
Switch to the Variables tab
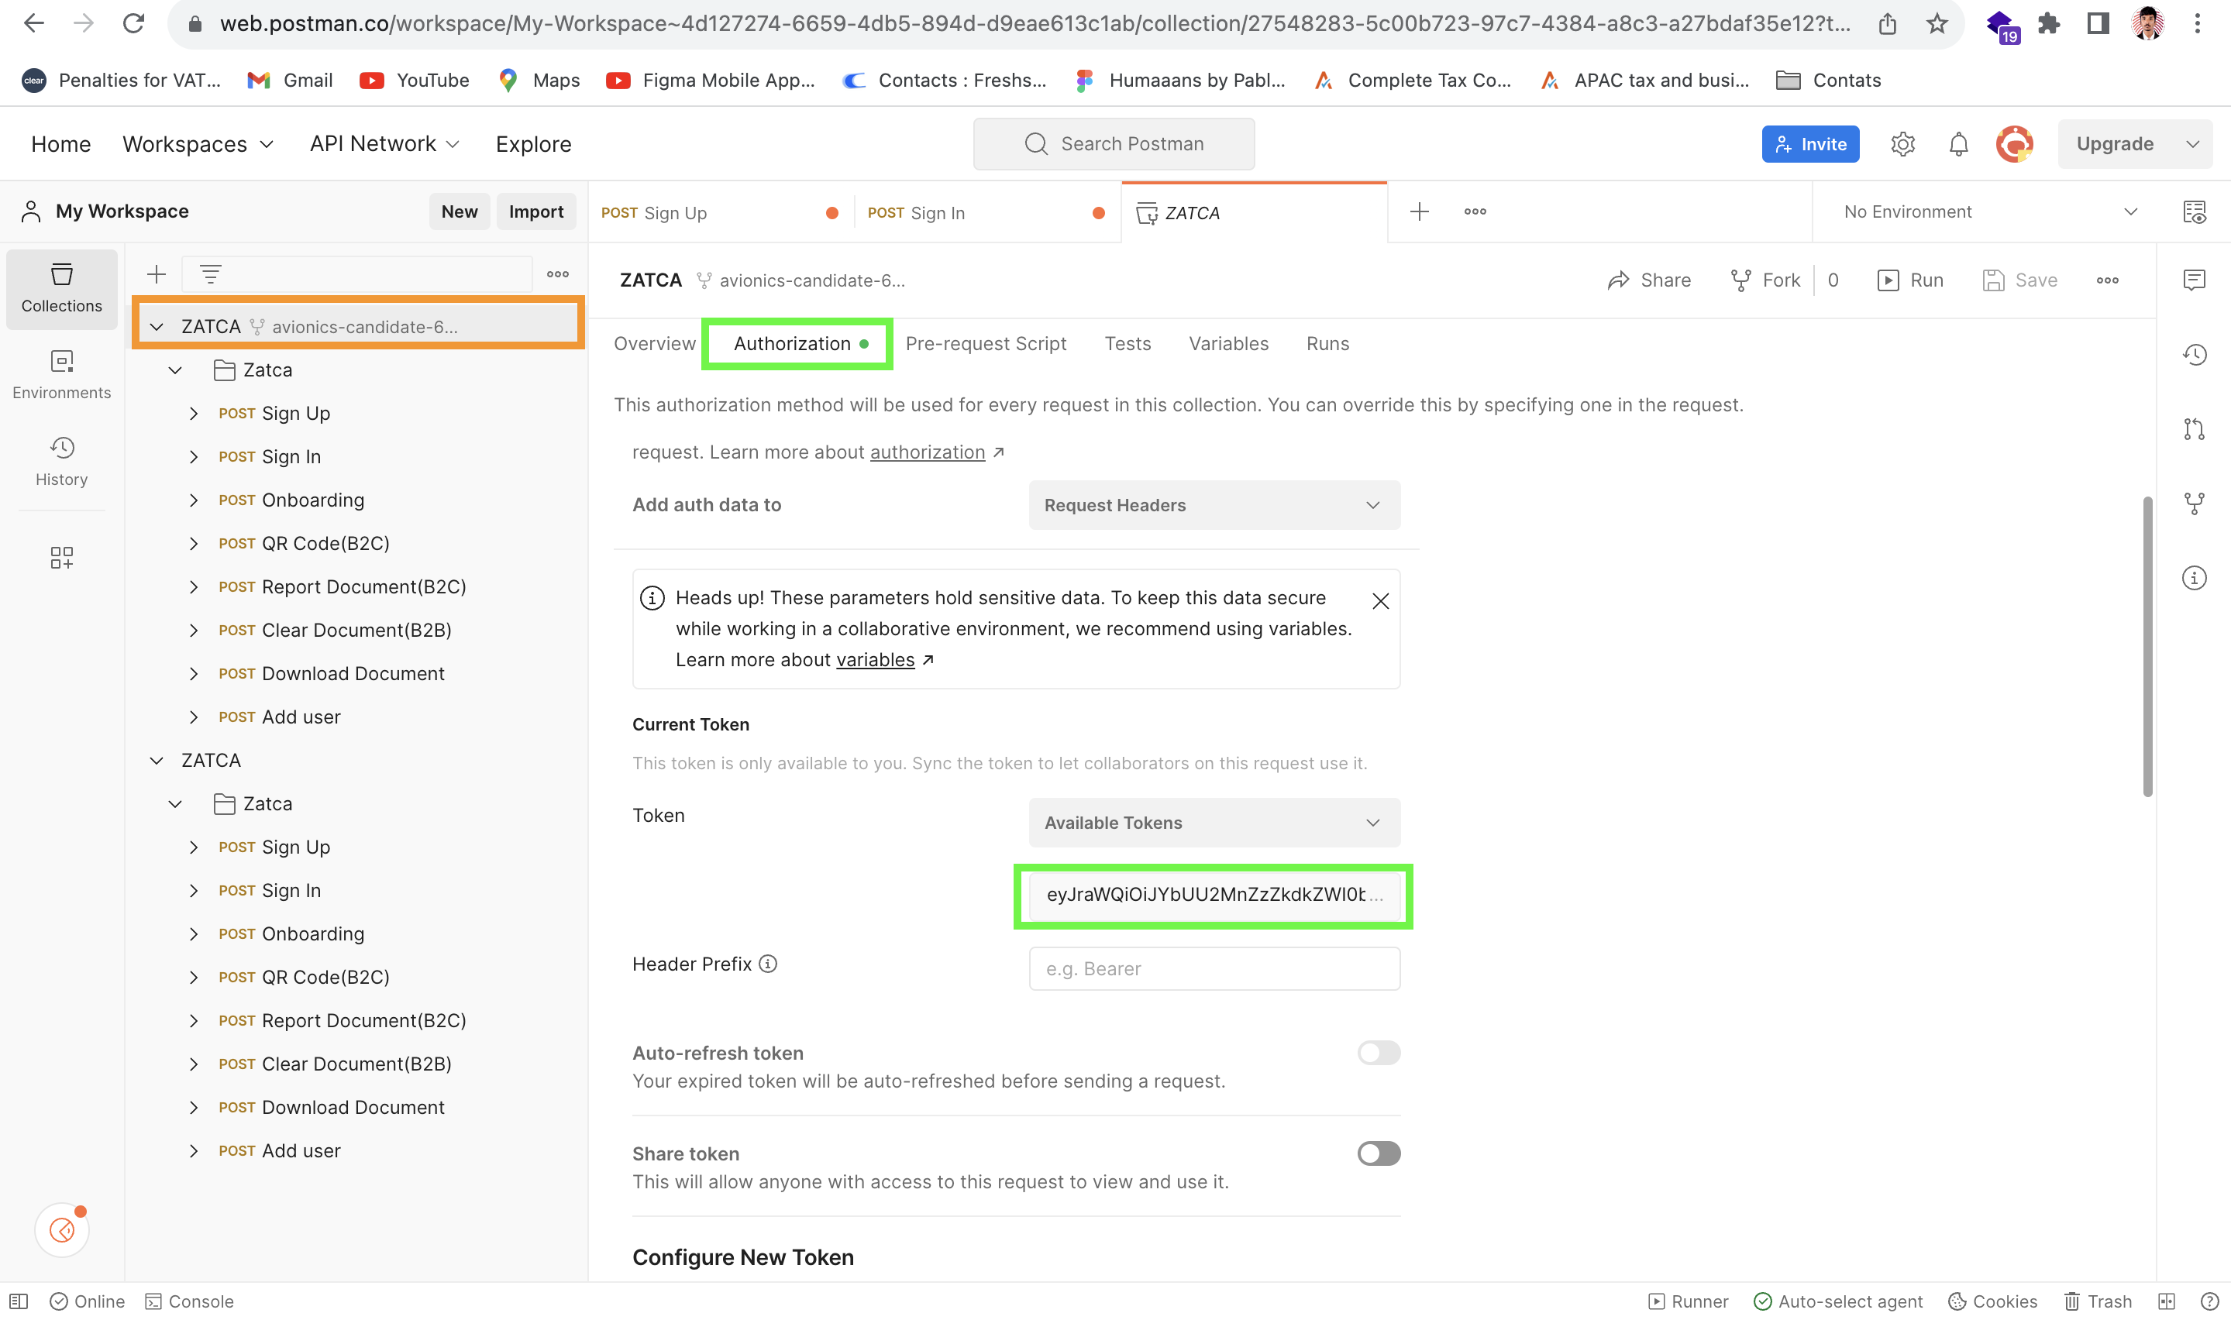(1228, 343)
